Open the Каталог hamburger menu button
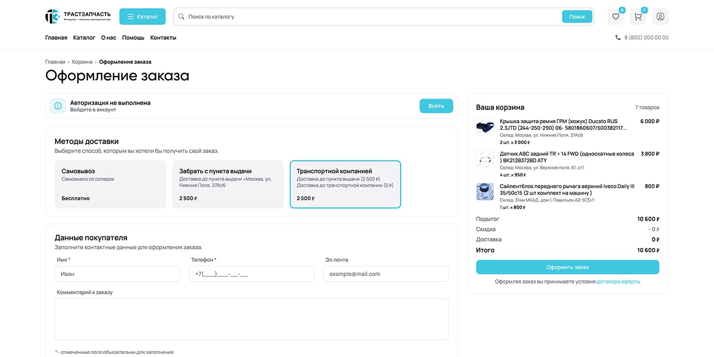Viewport: 714px width, 357px height. point(142,17)
